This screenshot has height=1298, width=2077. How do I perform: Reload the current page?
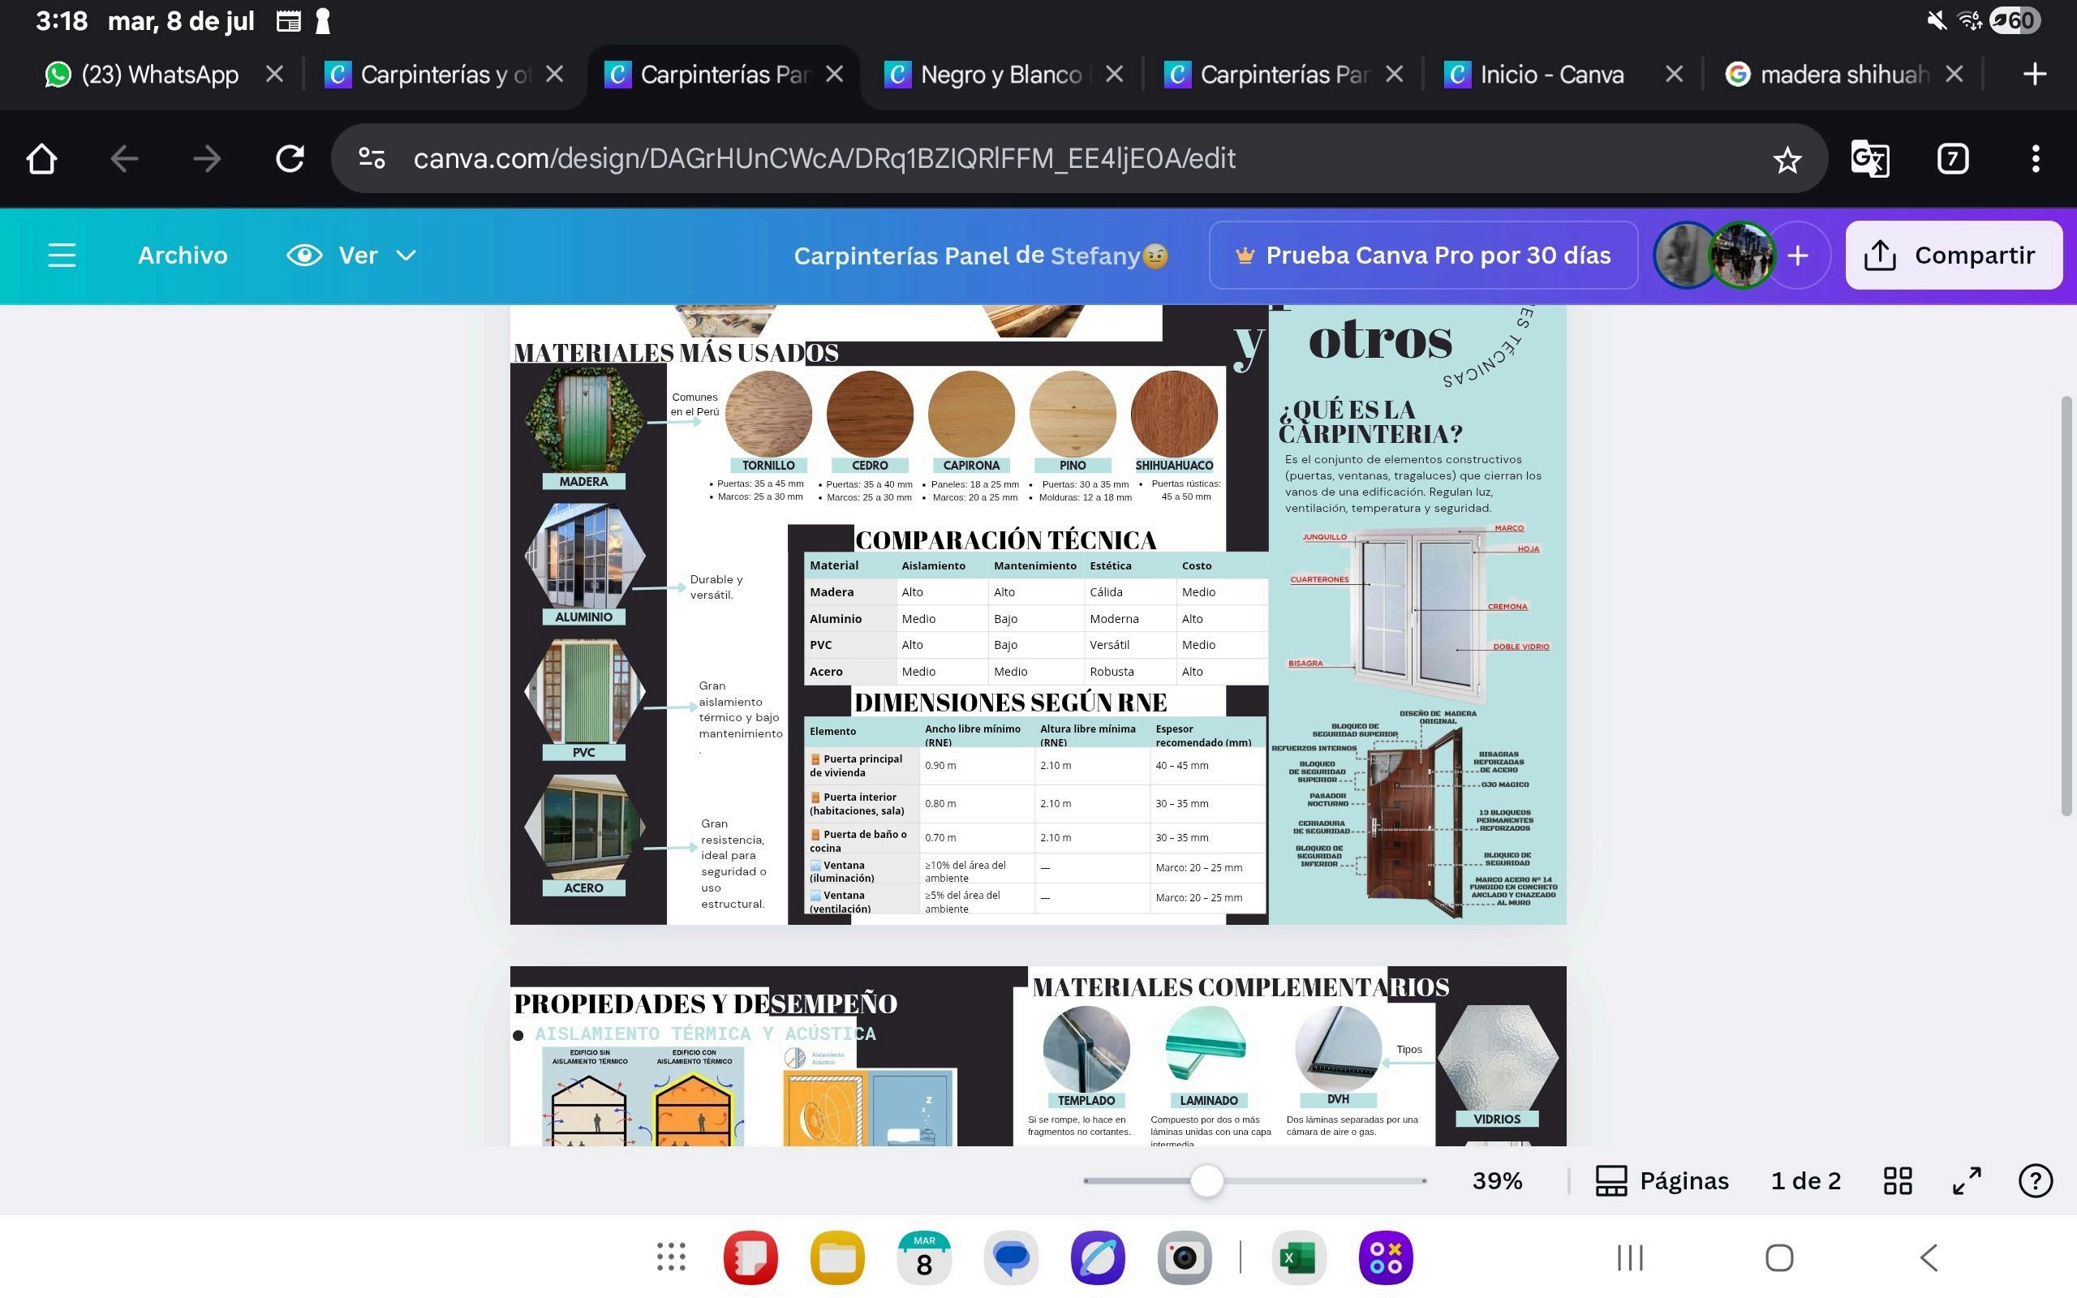[x=289, y=159]
